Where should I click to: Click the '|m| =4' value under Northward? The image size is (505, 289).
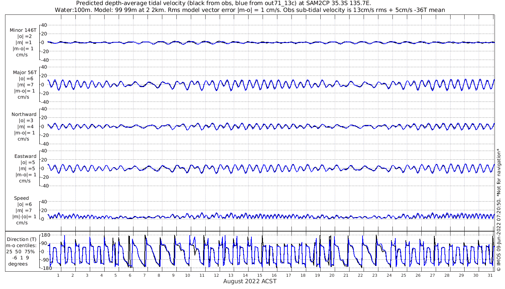[25, 126]
